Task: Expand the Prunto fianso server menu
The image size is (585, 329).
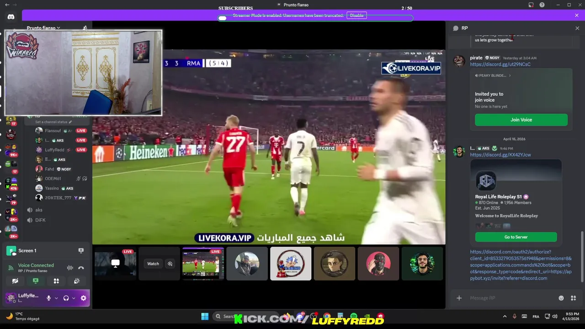Action: pyautogui.click(x=43, y=28)
